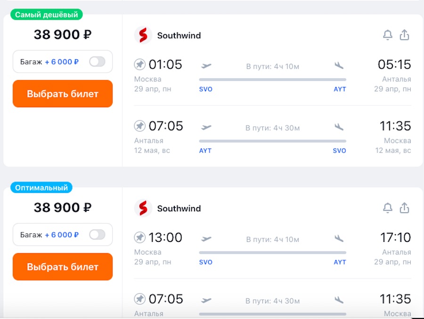Click the pin icon beside 01:05 departure

(x=140, y=64)
